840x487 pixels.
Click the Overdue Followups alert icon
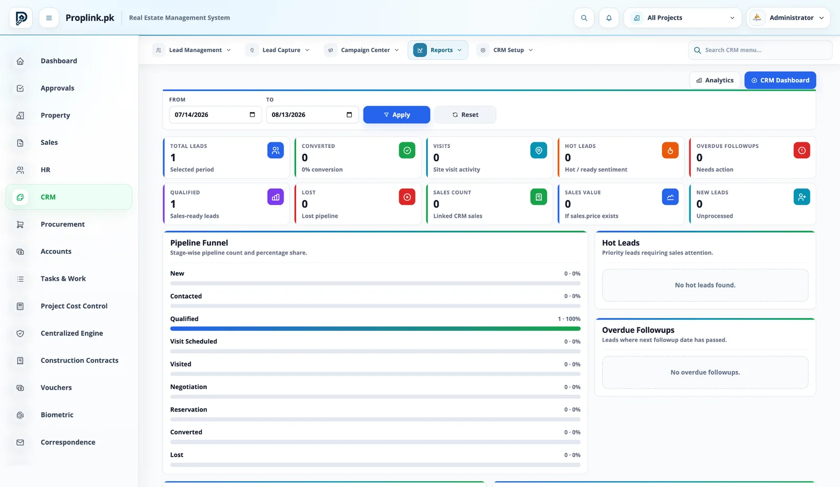tap(802, 151)
